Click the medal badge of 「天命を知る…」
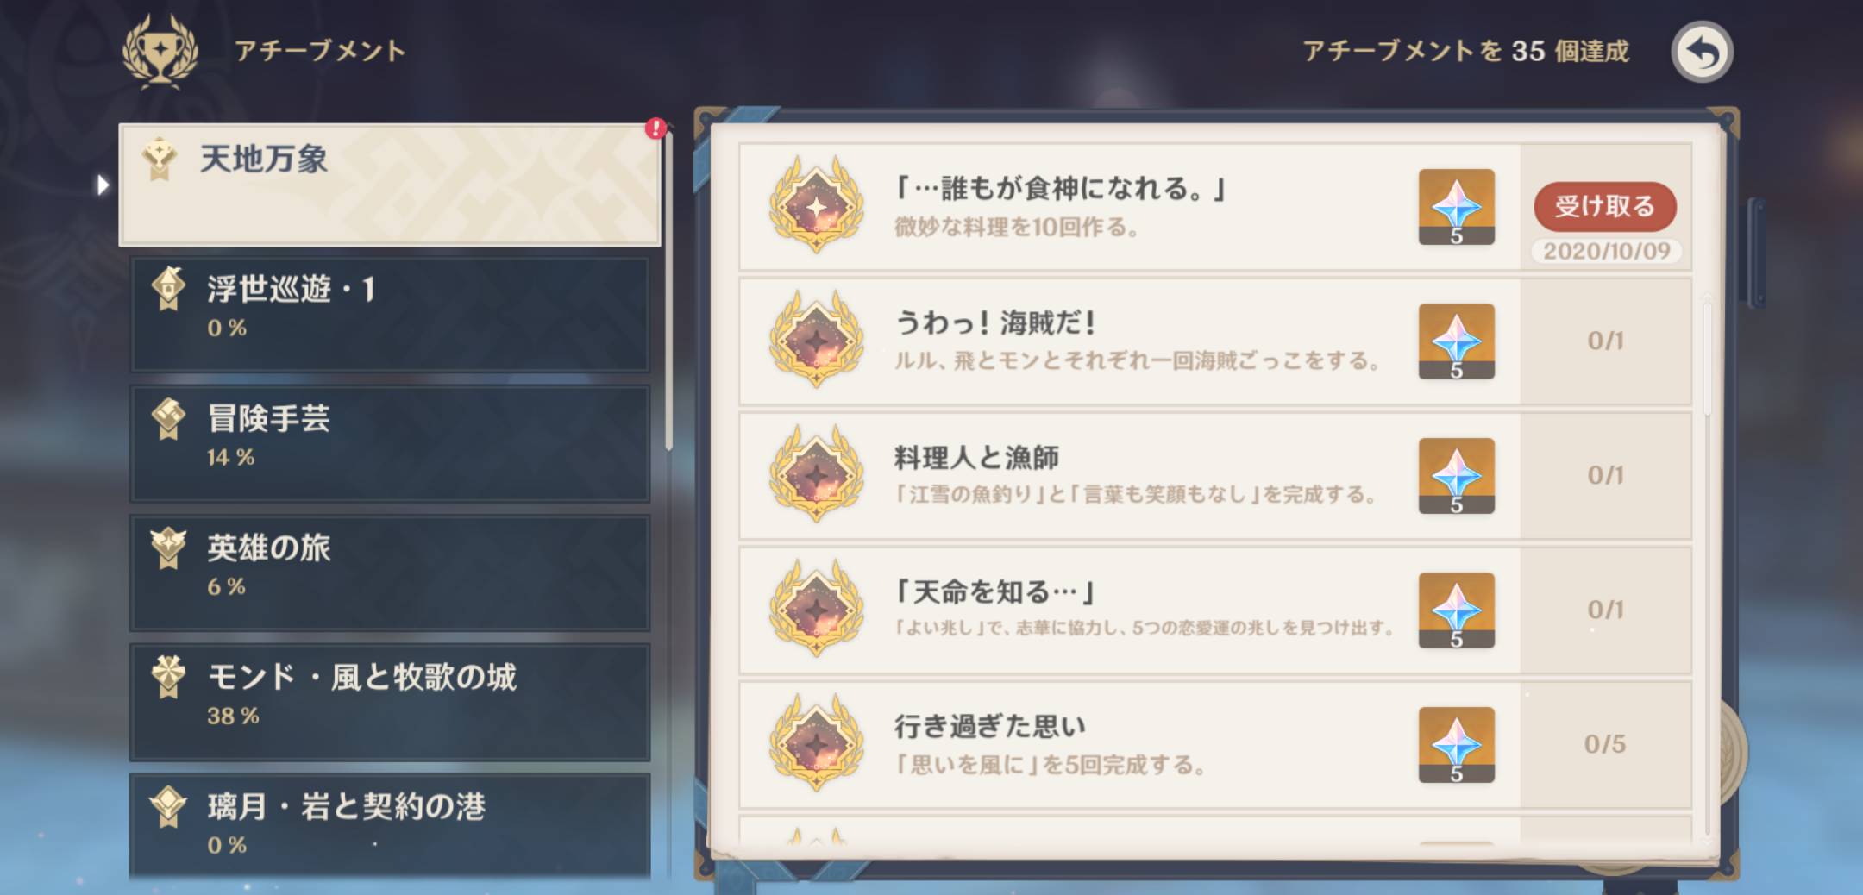Screen dimensions: 1863x895 point(816,609)
